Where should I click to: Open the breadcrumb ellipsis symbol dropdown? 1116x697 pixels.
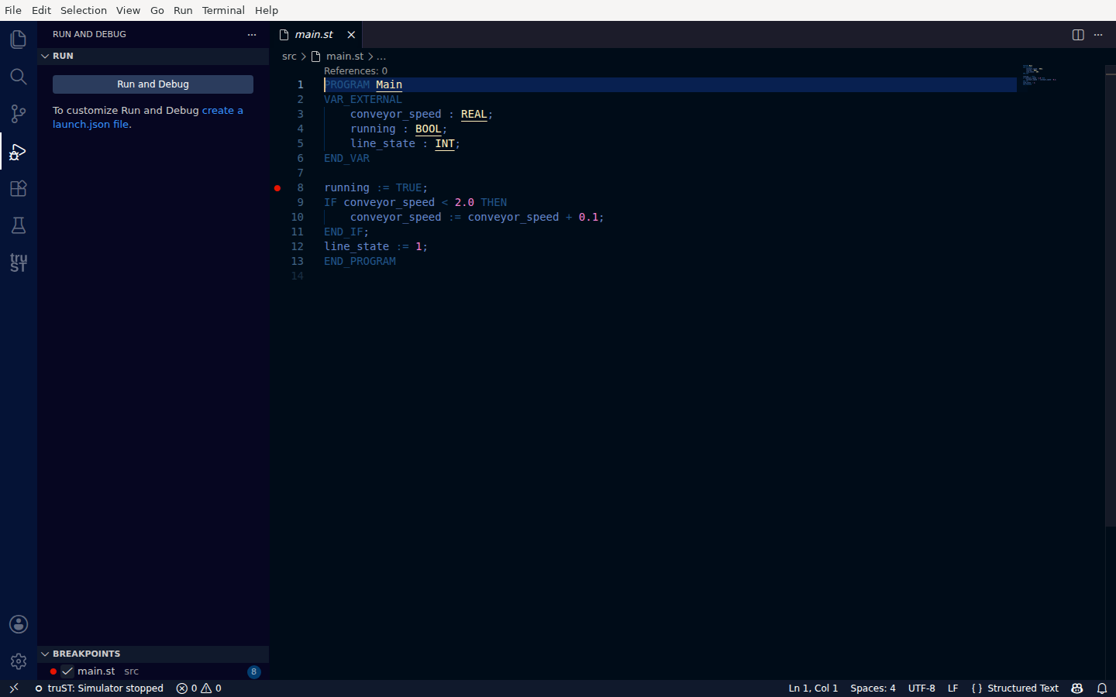[x=381, y=56]
